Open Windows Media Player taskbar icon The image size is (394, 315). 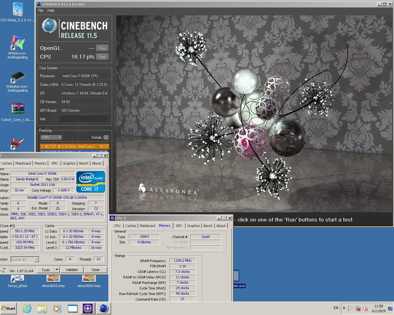[57, 308]
